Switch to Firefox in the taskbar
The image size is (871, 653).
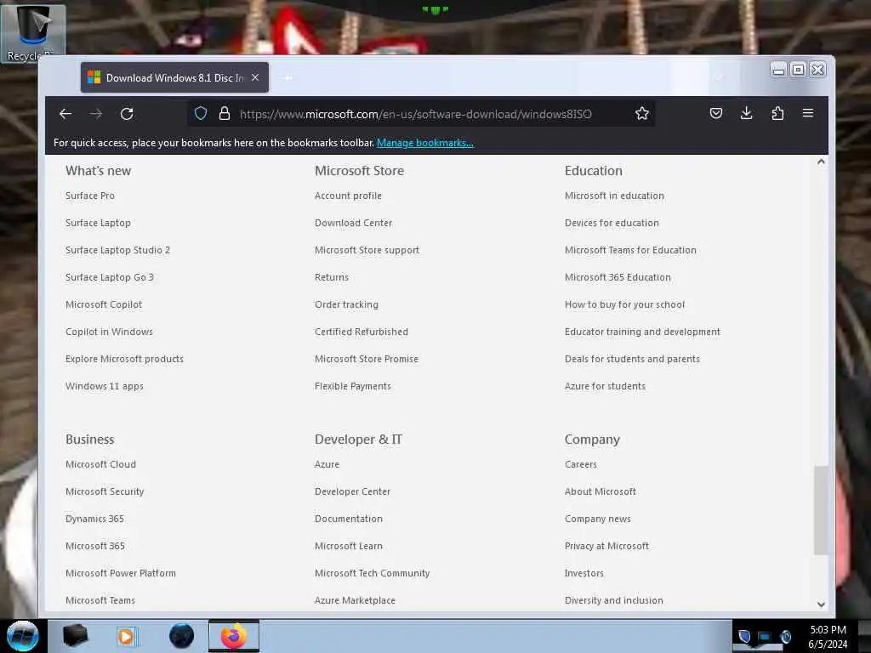click(234, 636)
